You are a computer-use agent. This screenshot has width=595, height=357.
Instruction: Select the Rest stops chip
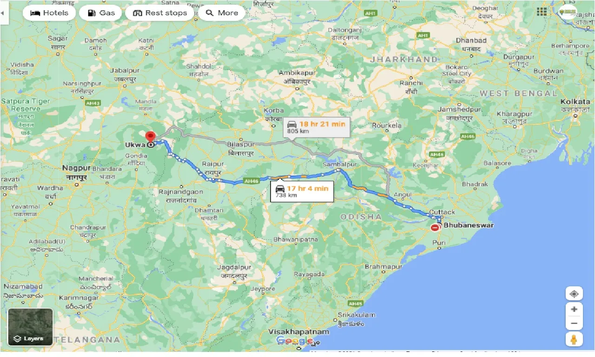point(159,13)
